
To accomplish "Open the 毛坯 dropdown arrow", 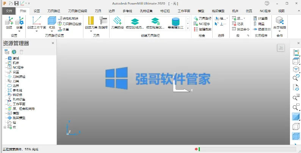I will coord(52,31).
